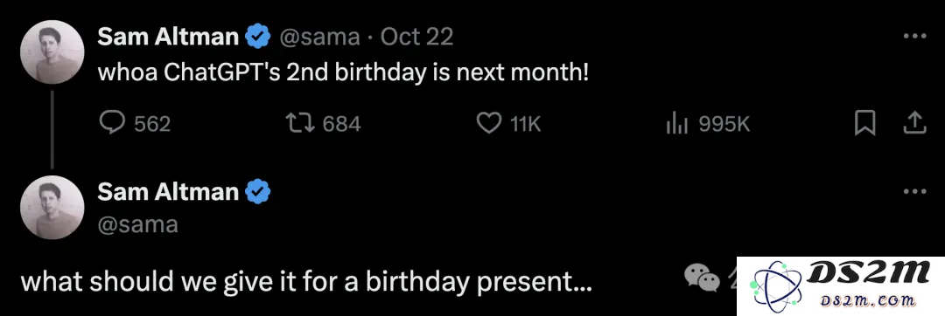Share the first tweet via upload icon
The image size is (945, 316).
click(913, 123)
